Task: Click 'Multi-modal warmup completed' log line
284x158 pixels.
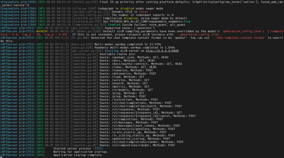Action: click(81, 44)
